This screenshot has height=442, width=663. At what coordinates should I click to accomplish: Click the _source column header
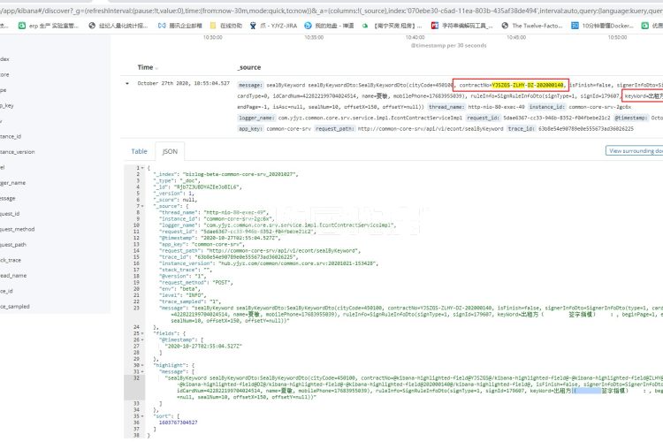(x=248, y=67)
